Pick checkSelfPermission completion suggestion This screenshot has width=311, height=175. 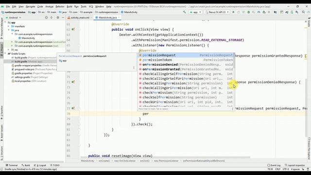click(x=186, y=97)
